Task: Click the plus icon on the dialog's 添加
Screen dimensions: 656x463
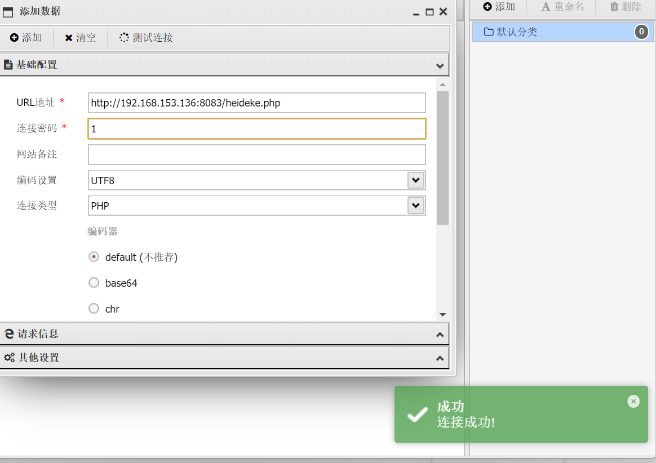Action: click(14, 38)
